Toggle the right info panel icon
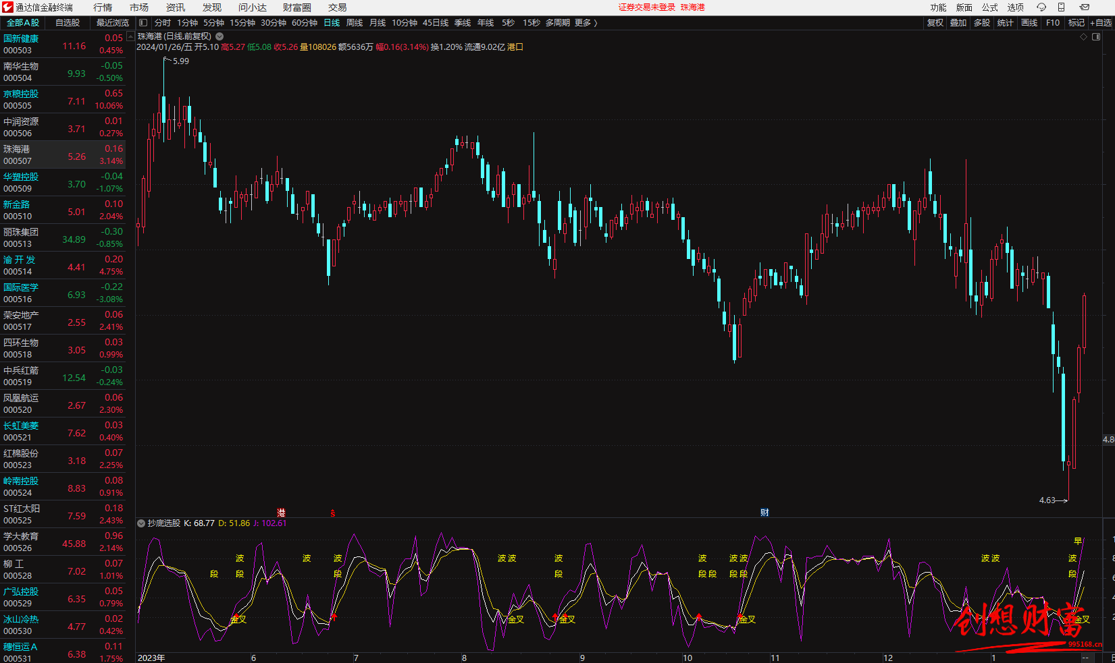The height and width of the screenshot is (663, 1115). pos(1096,36)
